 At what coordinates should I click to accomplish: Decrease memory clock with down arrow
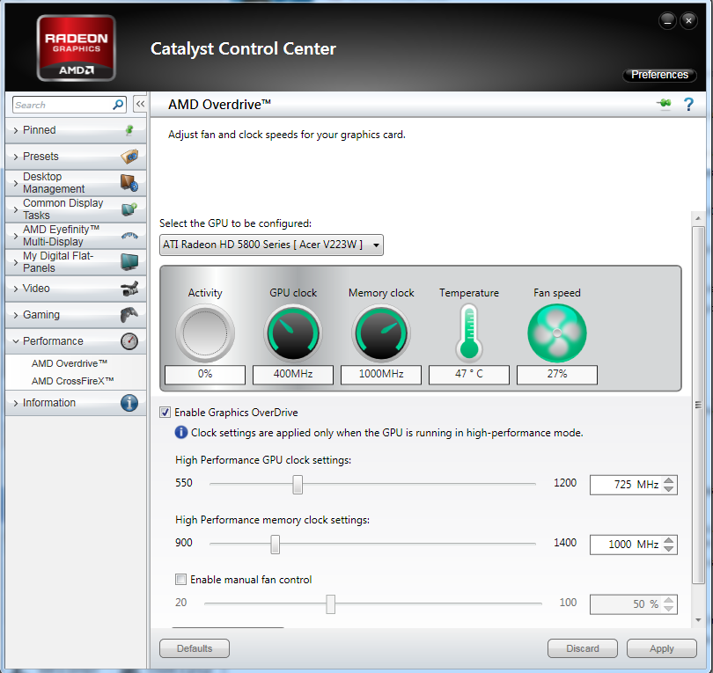(668, 548)
